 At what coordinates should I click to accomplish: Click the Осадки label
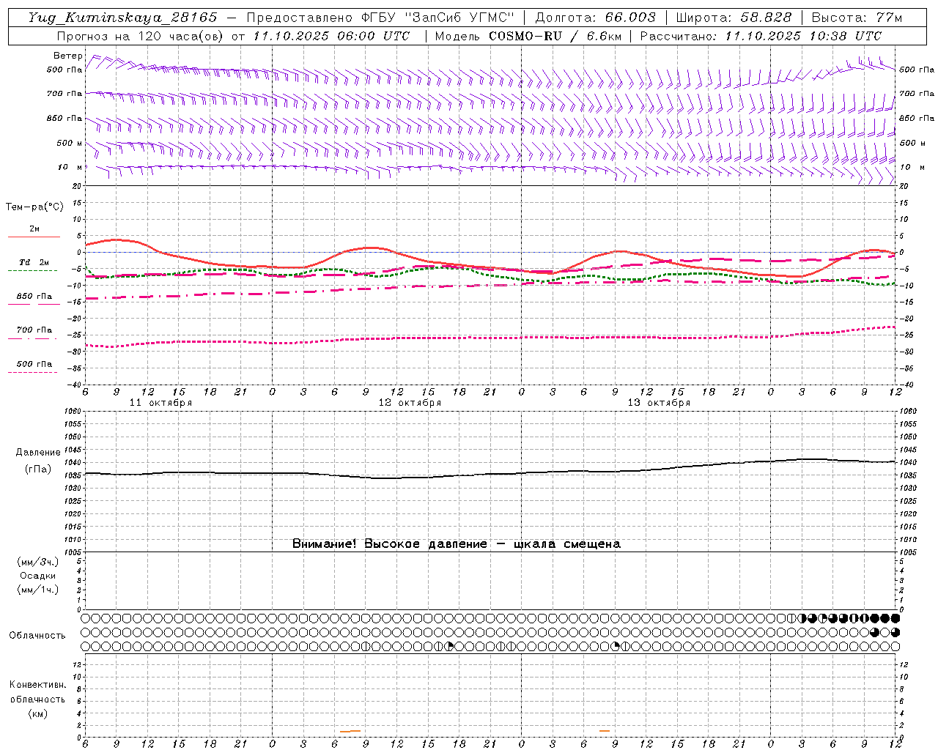pyautogui.click(x=38, y=576)
